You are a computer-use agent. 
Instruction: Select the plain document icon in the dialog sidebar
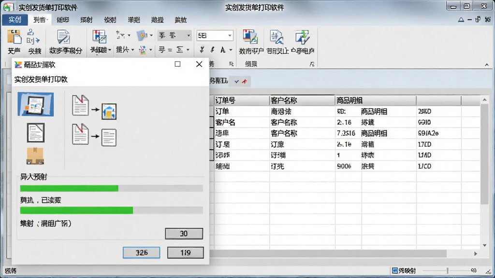(x=35, y=133)
